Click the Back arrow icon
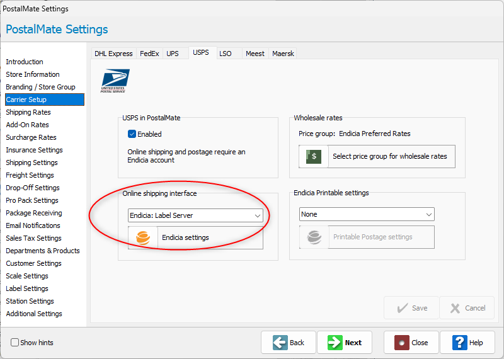The width and height of the screenshot is (504, 359). (280, 343)
